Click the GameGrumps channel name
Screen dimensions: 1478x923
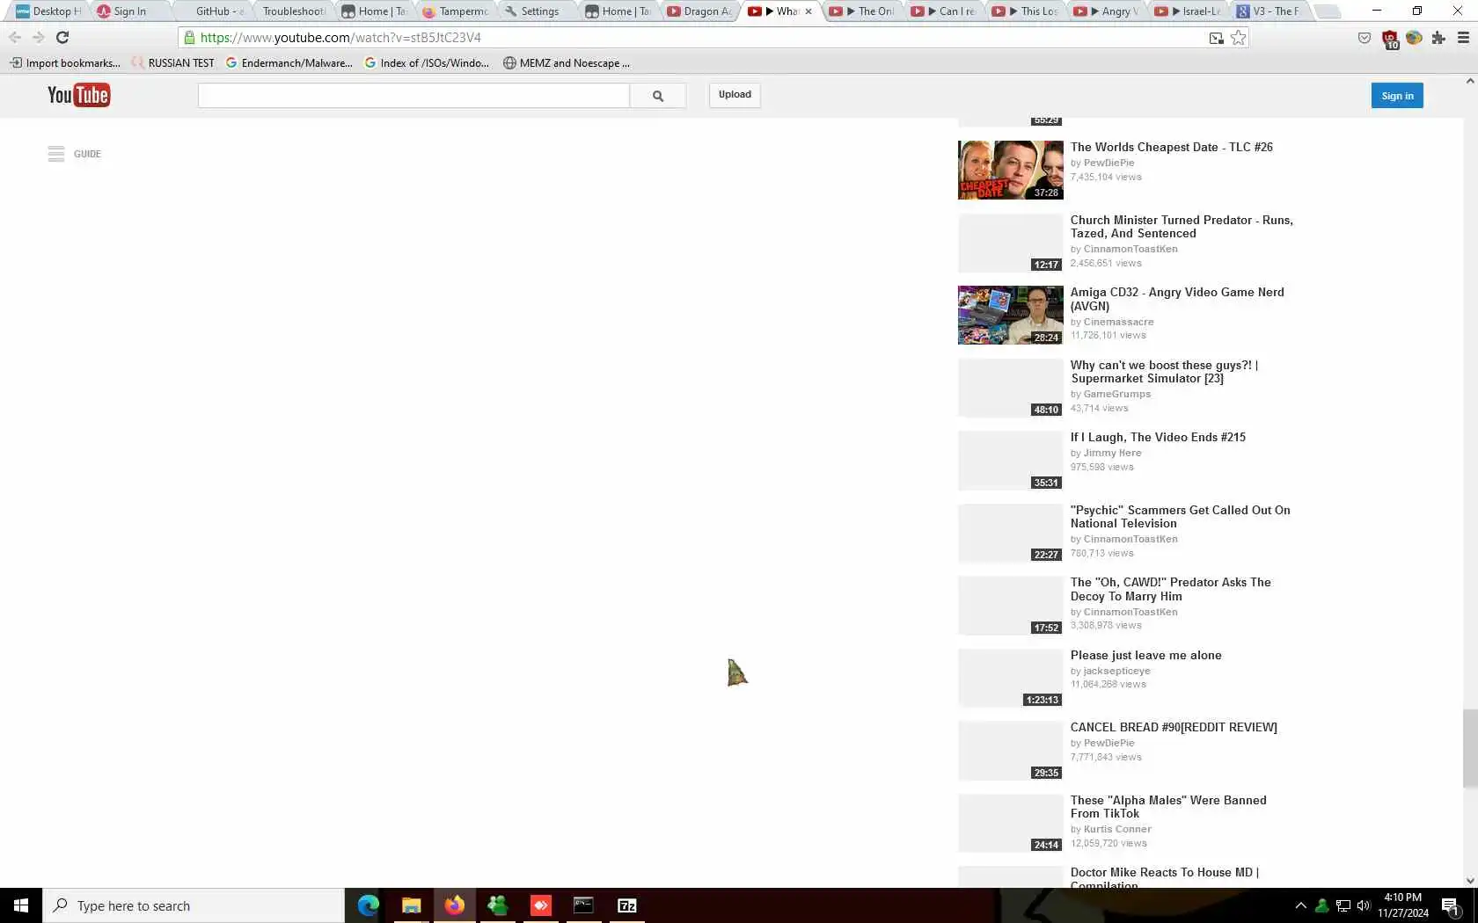point(1116,394)
